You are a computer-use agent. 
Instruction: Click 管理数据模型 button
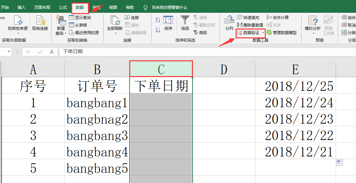[282, 33]
